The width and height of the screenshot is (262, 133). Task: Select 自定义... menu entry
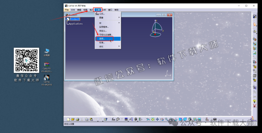108,31
